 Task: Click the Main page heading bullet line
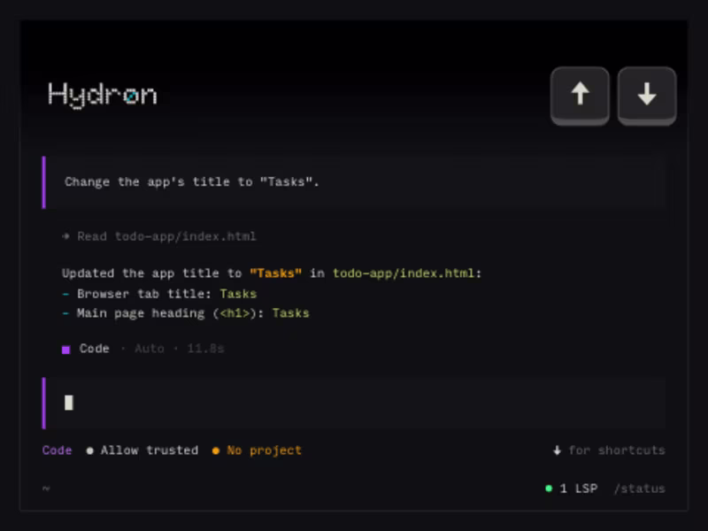[186, 313]
